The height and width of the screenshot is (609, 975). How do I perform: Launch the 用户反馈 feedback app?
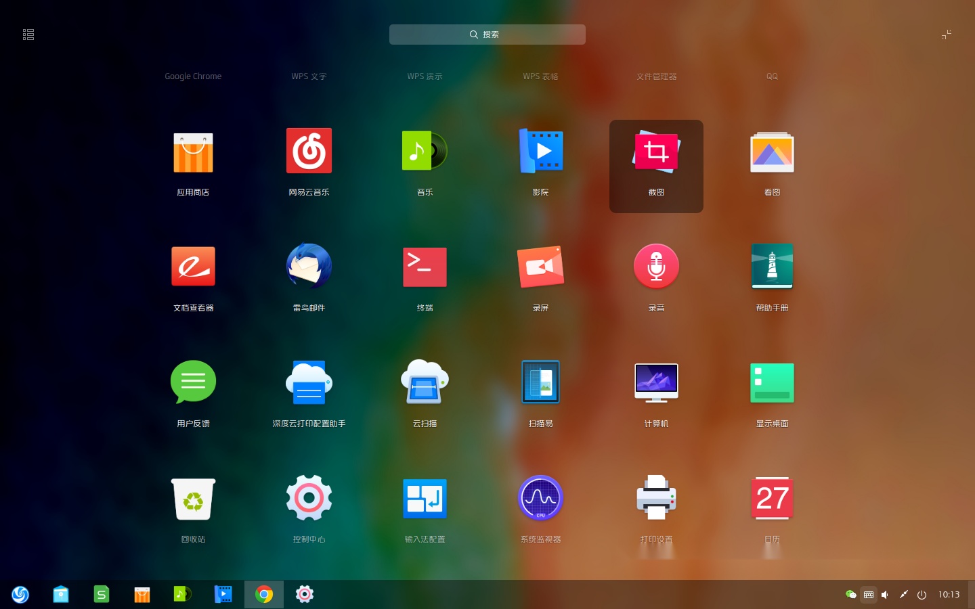tap(193, 382)
